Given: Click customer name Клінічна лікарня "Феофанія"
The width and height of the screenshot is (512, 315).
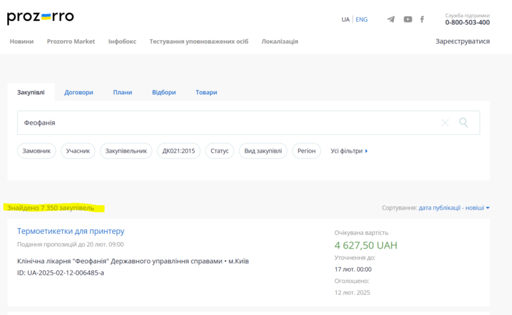Looking at the screenshot, I should [x=63, y=261].
